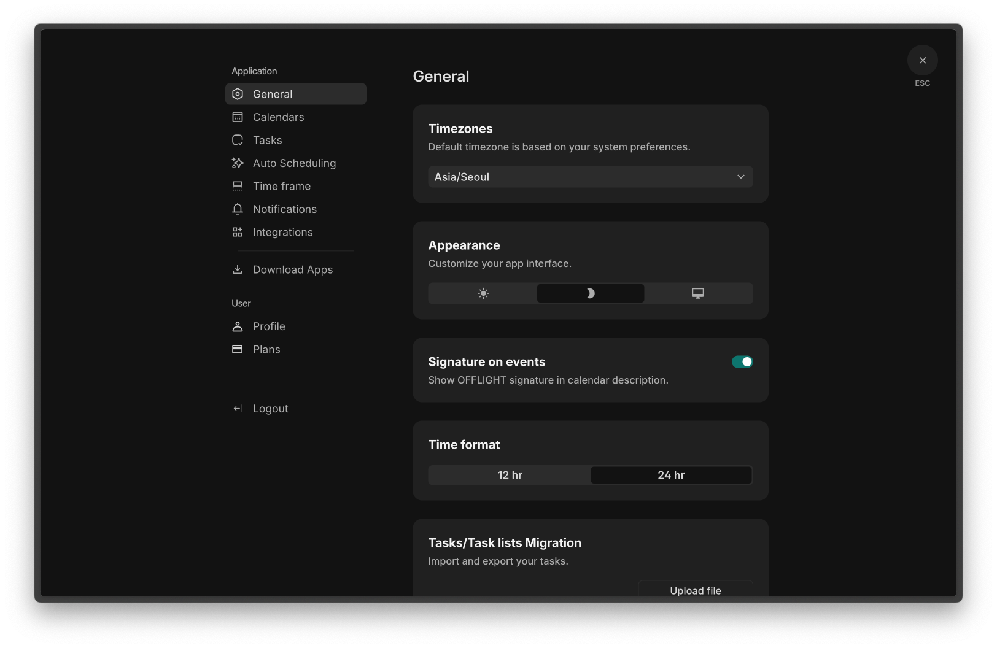997x648 pixels.
Task: Open the General settings section
Action: pyautogui.click(x=296, y=94)
